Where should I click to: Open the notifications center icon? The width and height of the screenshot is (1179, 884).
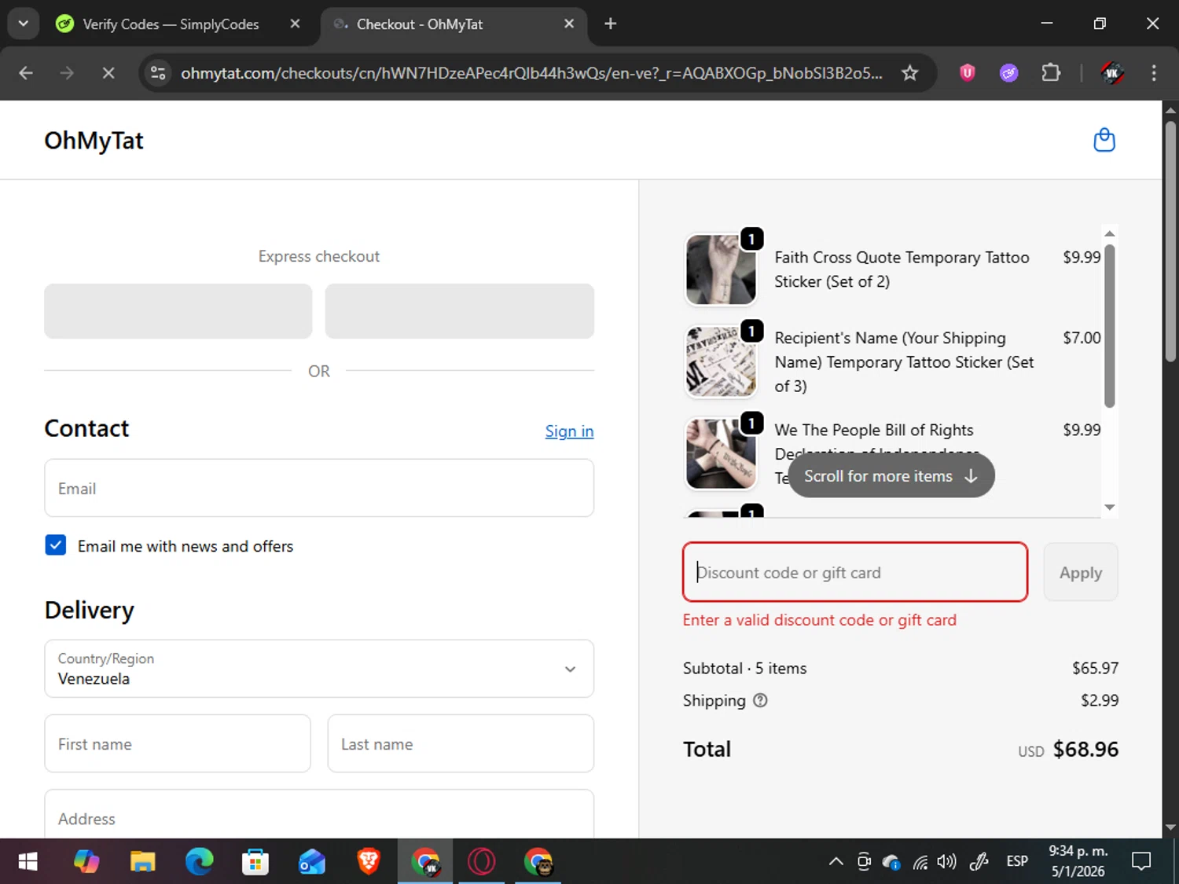1141,862
